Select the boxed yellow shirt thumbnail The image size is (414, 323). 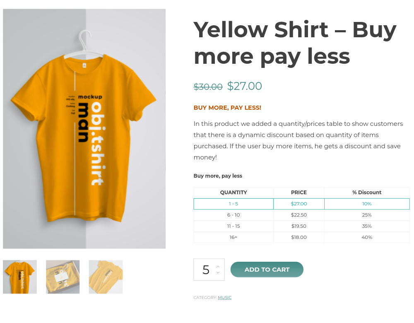click(x=63, y=277)
